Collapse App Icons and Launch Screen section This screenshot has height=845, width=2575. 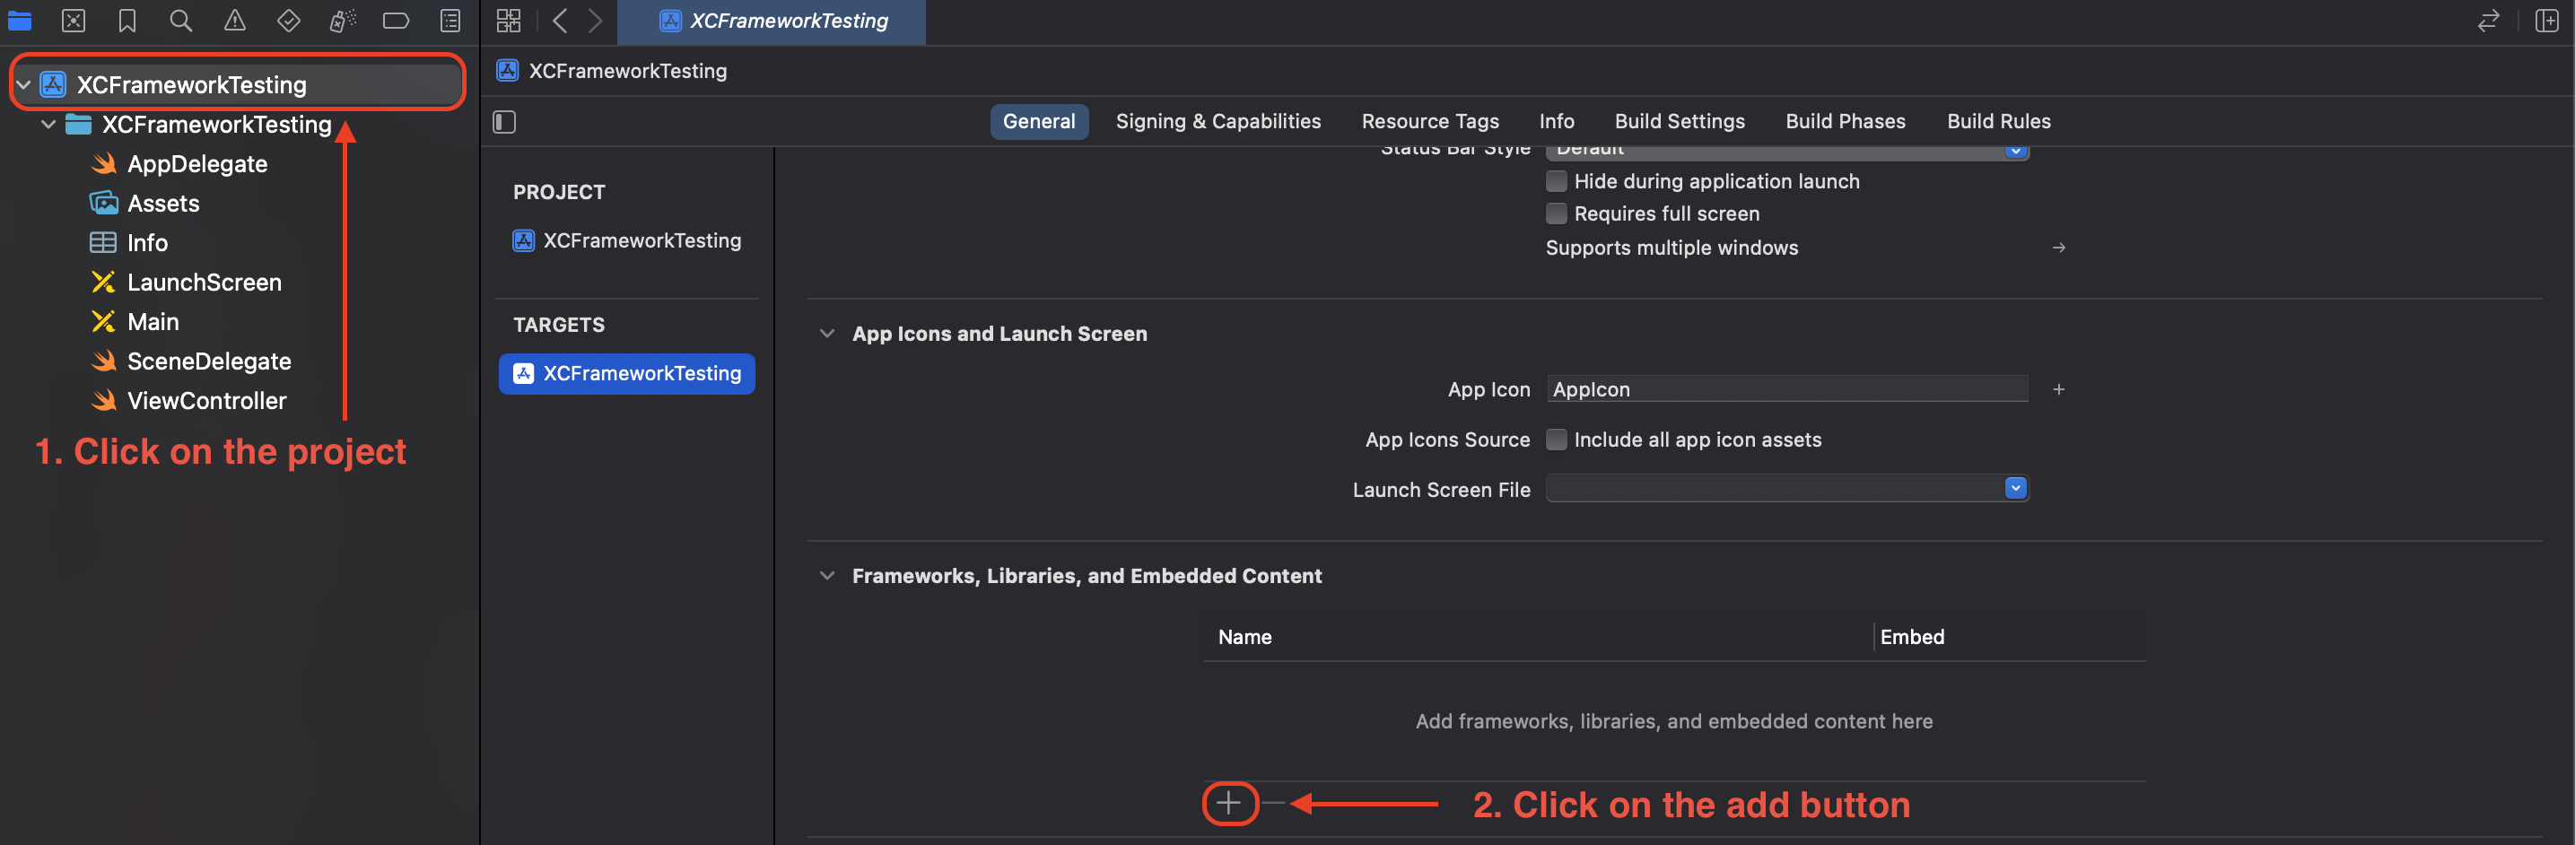pos(827,334)
